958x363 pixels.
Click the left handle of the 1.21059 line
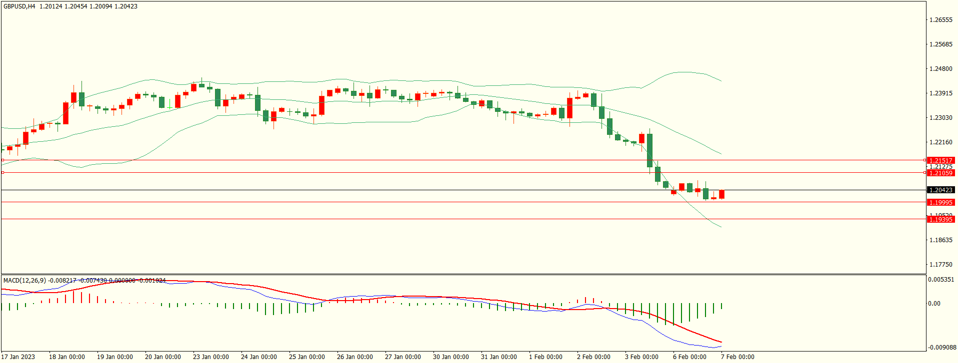click(2, 173)
